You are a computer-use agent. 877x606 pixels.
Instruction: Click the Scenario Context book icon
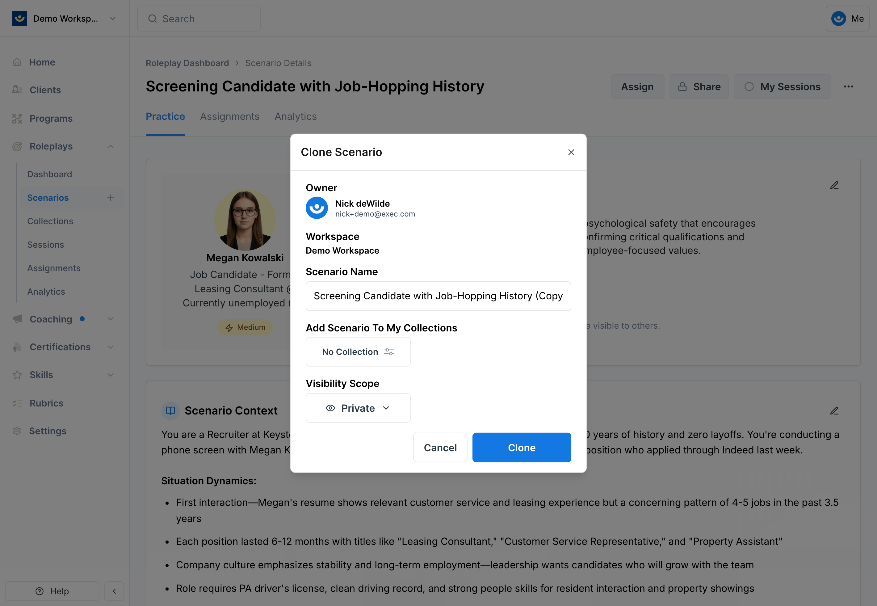click(170, 410)
